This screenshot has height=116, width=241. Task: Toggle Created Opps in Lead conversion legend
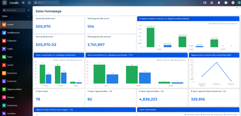tap(217, 115)
